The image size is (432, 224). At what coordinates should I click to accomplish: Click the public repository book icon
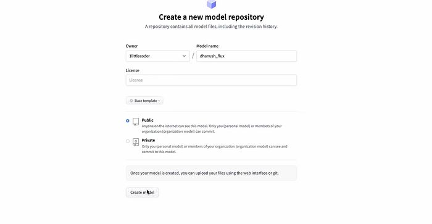coord(136,122)
